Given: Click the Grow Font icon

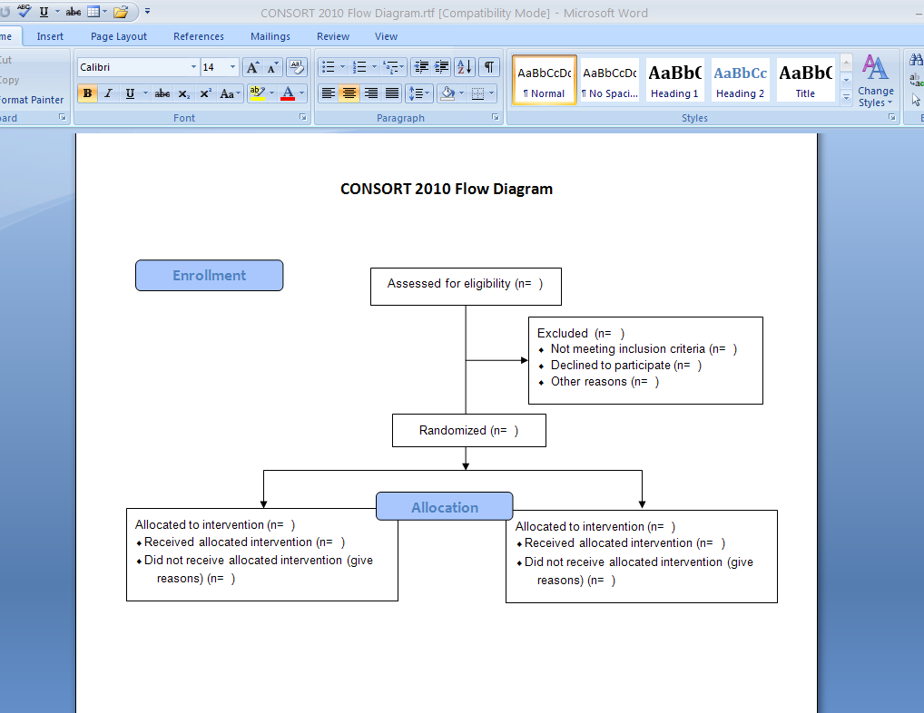Looking at the screenshot, I should pyautogui.click(x=252, y=67).
